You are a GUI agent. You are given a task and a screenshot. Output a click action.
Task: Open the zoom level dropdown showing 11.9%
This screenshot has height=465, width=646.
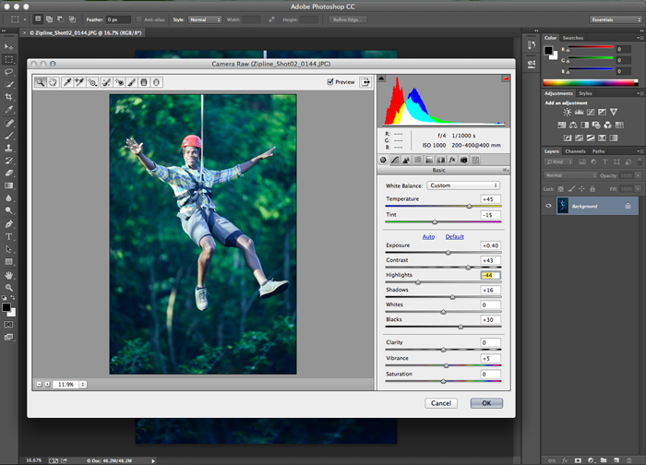[x=83, y=384]
